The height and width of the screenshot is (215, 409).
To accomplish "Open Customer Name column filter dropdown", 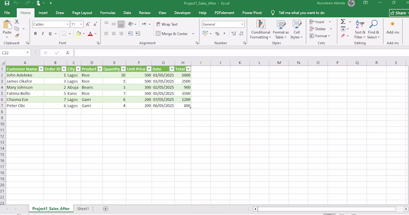I will click(x=41, y=69).
